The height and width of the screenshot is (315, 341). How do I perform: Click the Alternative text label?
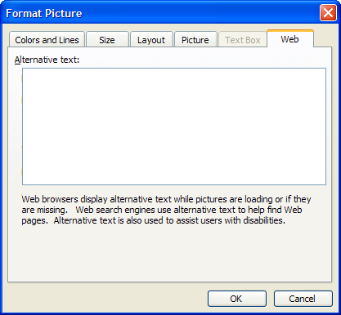(x=47, y=60)
